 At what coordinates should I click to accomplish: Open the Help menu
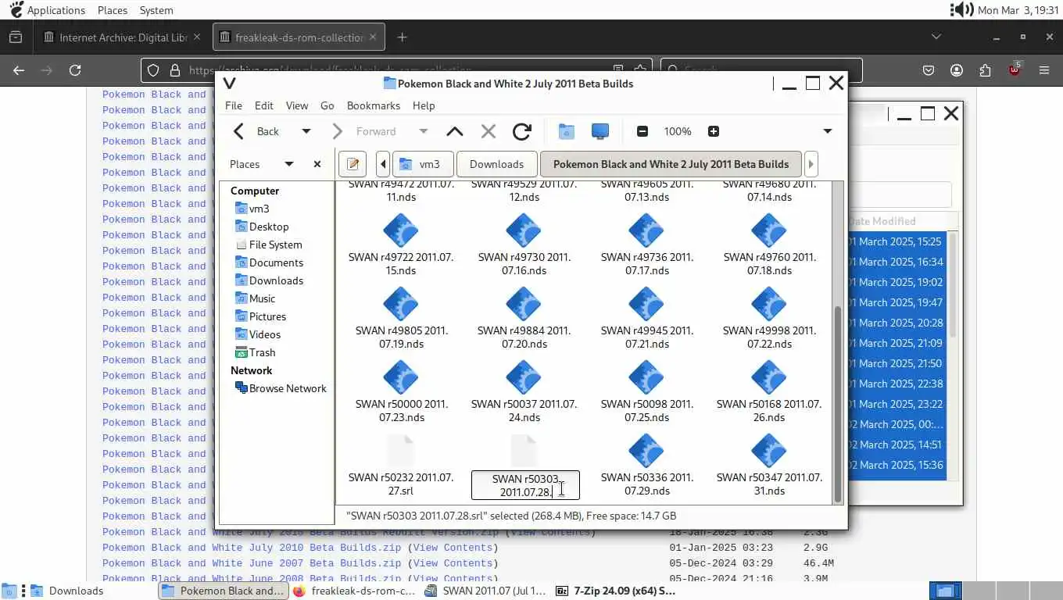click(424, 105)
